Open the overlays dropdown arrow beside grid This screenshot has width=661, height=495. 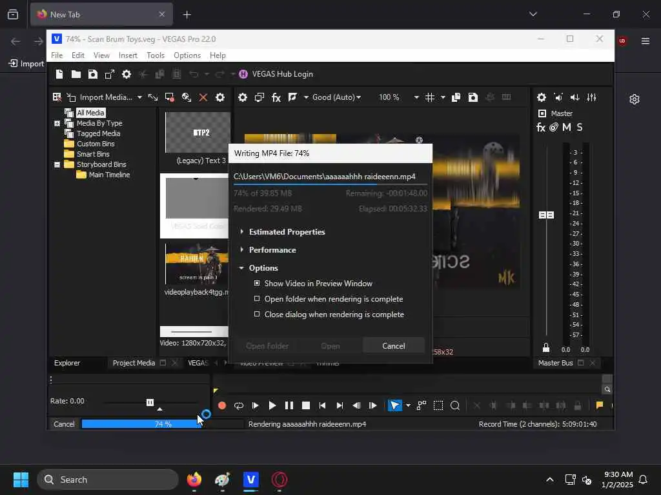pos(443,97)
